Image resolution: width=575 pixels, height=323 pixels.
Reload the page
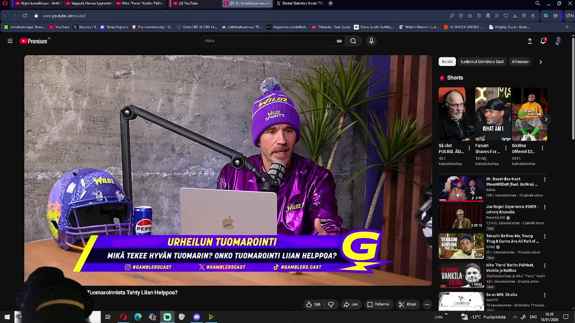[25, 16]
